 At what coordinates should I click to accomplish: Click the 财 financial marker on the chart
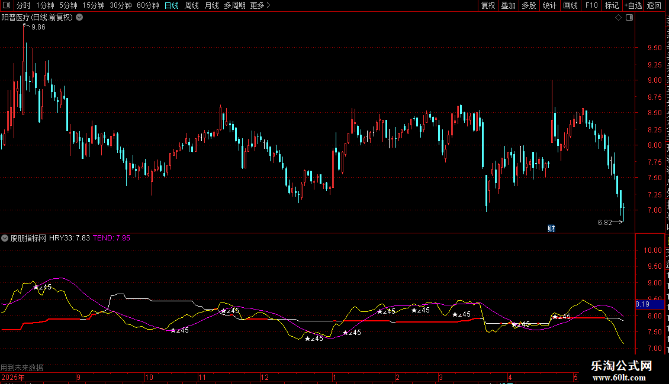click(551, 229)
